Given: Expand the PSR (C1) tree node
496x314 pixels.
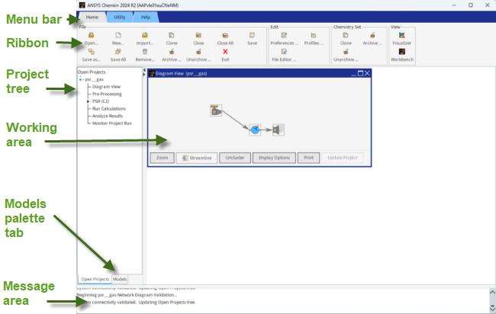Looking at the screenshot, I should [x=89, y=101].
